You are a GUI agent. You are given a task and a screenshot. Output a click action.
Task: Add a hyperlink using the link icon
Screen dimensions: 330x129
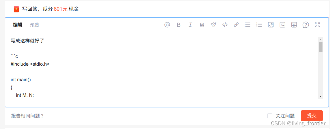(x=236, y=25)
